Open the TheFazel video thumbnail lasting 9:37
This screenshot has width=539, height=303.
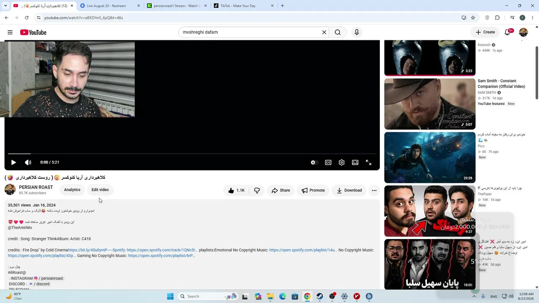click(x=430, y=211)
